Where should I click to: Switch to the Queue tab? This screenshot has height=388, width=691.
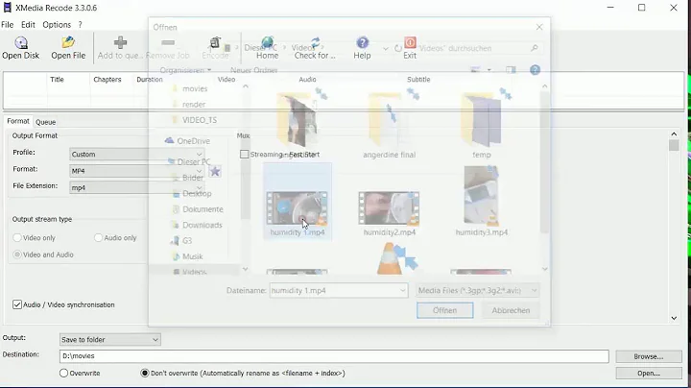pyautogui.click(x=45, y=122)
